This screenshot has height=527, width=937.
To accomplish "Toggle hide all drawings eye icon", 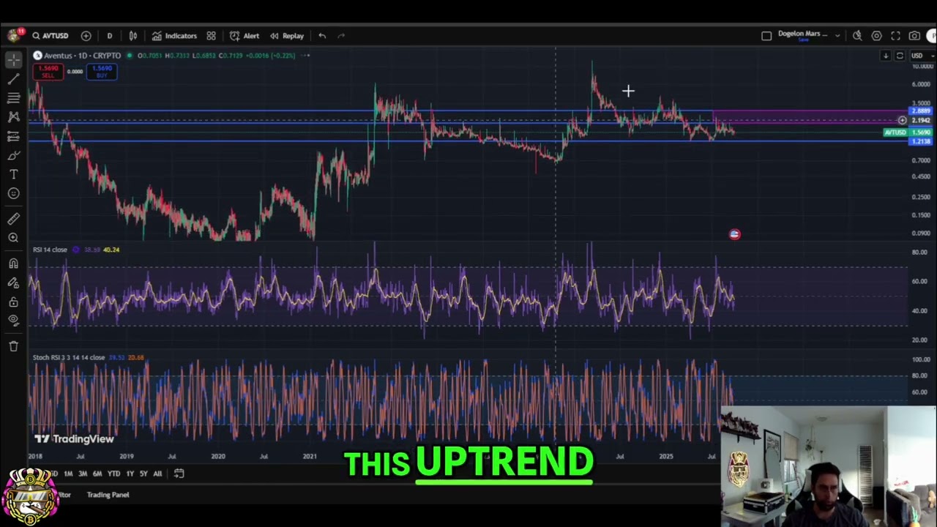I will point(13,320).
